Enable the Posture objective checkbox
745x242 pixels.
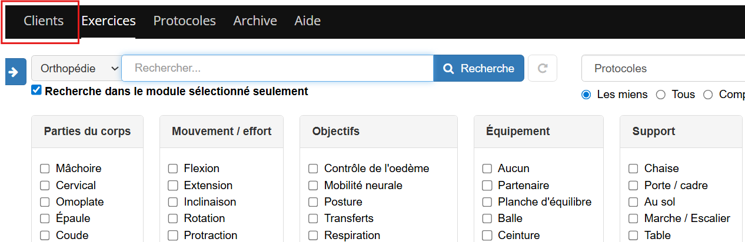(313, 201)
